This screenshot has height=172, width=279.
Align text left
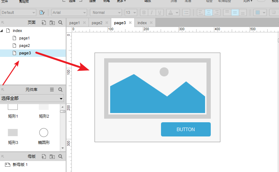coord(201,12)
